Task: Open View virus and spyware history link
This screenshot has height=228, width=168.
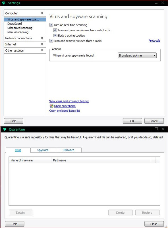Action: pyautogui.click(x=69, y=101)
